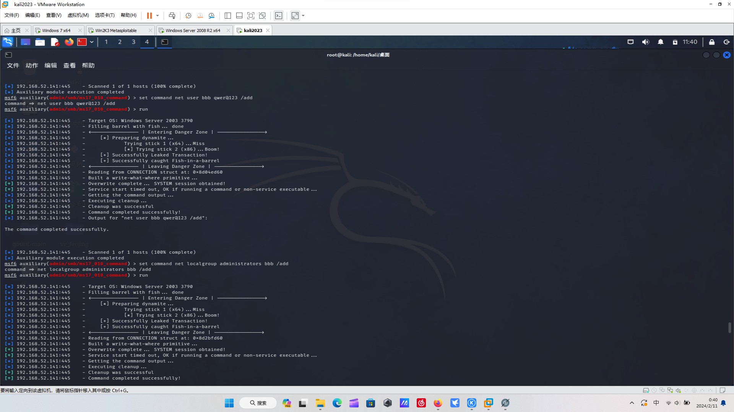Open the 虚拟机(M) menu

click(78, 15)
